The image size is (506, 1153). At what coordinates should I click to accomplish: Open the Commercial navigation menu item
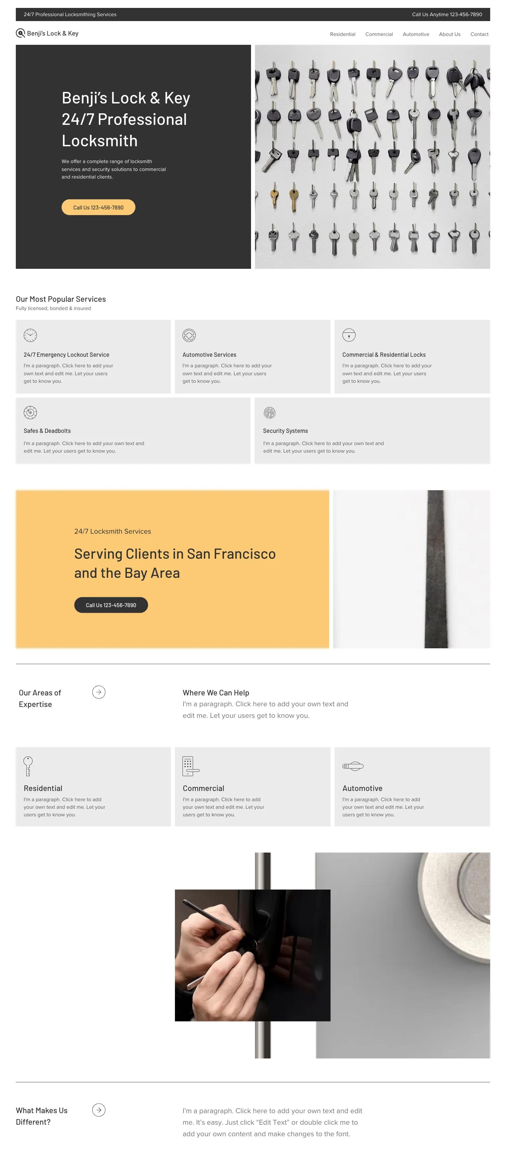coord(379,34)
